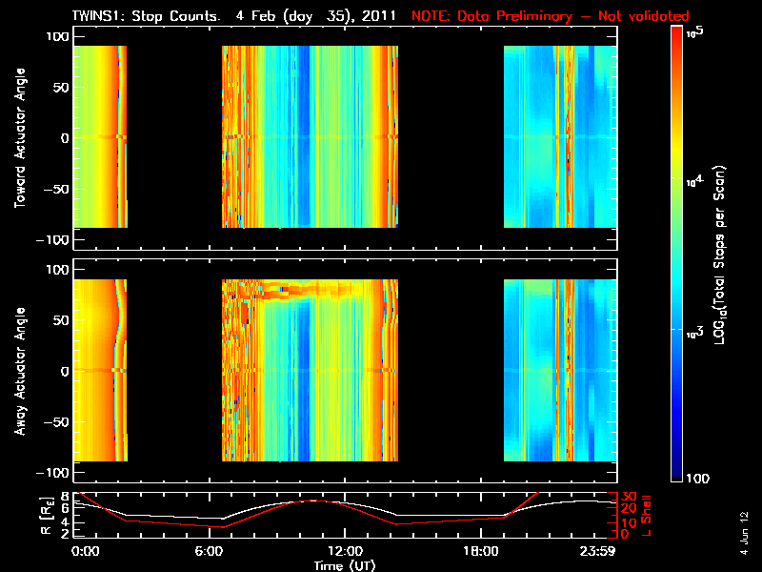Click the colorbar gradient strip

tap(677, 254)
